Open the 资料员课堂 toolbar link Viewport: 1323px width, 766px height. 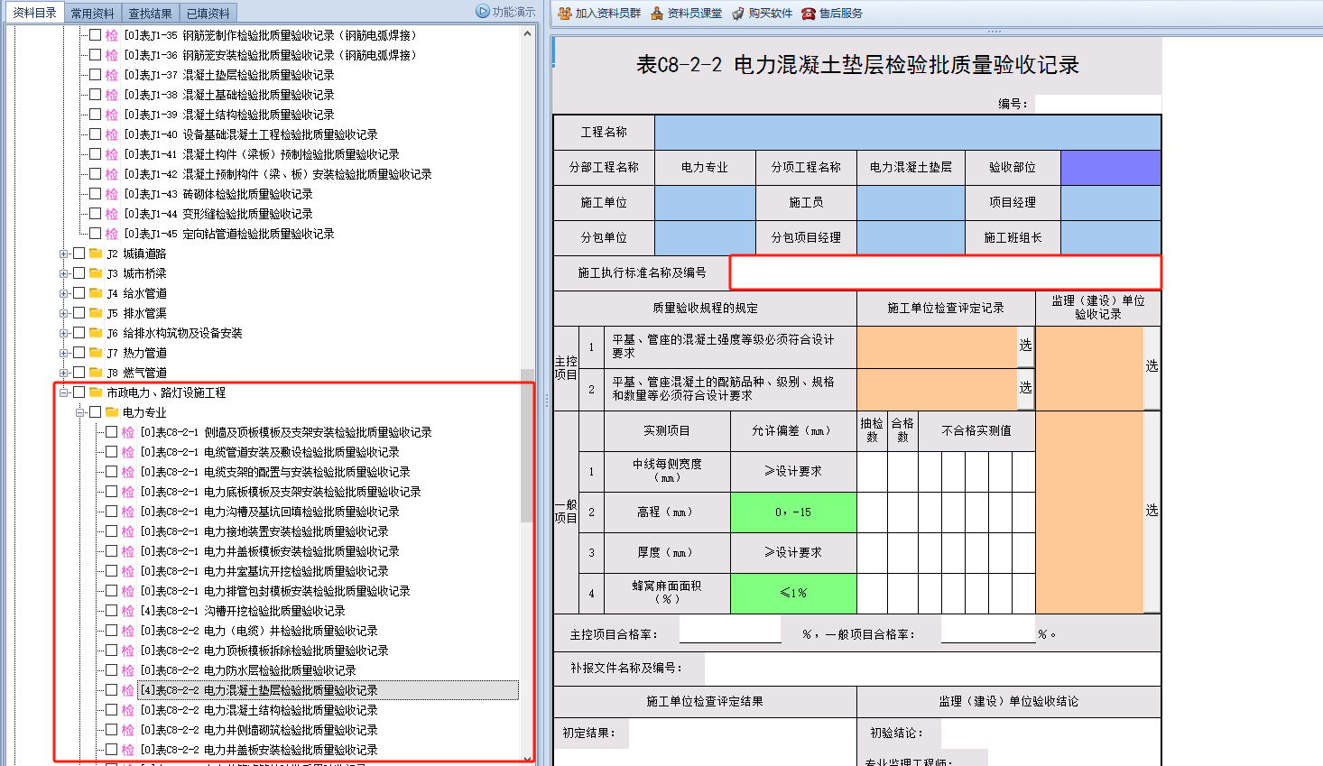click(686, 13)
